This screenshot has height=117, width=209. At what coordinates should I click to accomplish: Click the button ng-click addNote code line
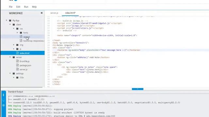click(x=83, y=57)
